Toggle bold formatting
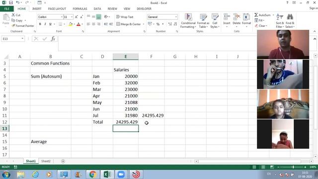The image size is (318, 179). click(40, 24)
